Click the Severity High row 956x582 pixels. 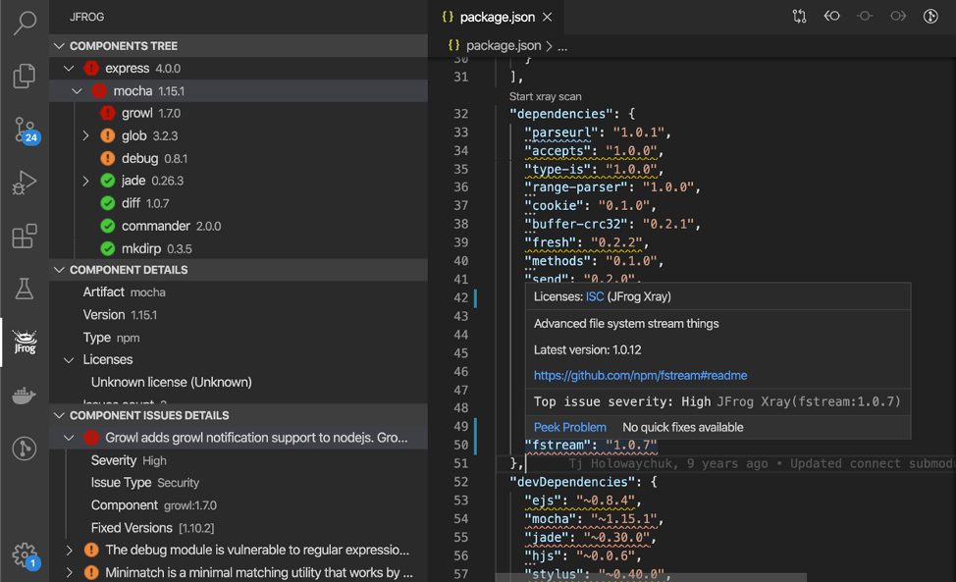[x=239, y=460]
